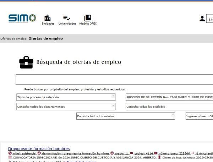The width and height of the screenshot is (213, 162).
Task: Click the código tag icon
Action: tap(131, 153)
